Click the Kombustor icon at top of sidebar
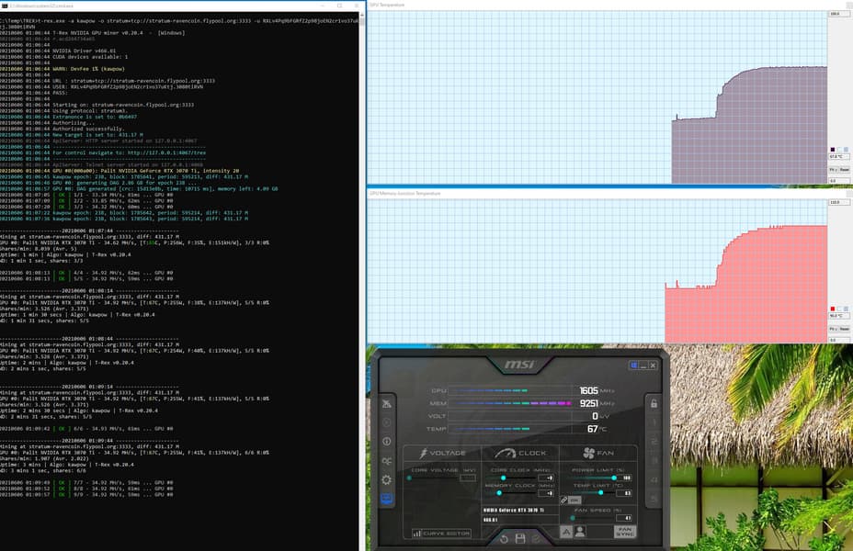853x551 pixels. point(386,404)
